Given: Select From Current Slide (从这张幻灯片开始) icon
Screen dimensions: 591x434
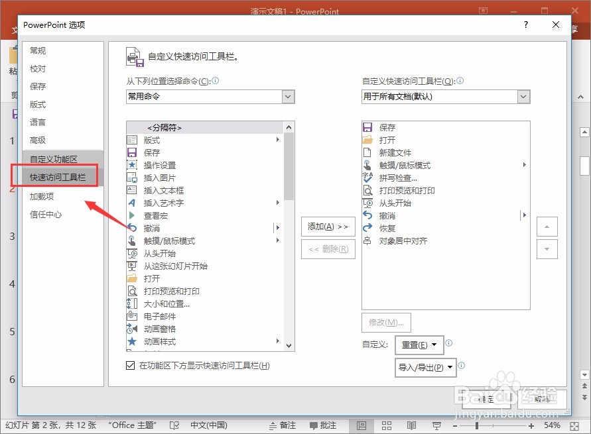Looking at the screenshot, I should pyautogui.click(x=132, y=266).
